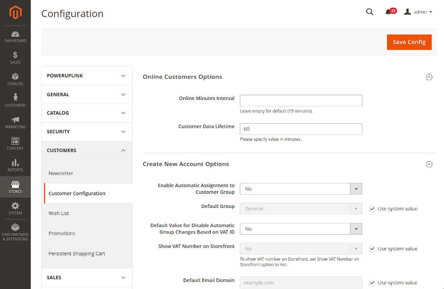Open the System gear icon menu
This screenshot has height=289, width=444.
coord(15,208)
